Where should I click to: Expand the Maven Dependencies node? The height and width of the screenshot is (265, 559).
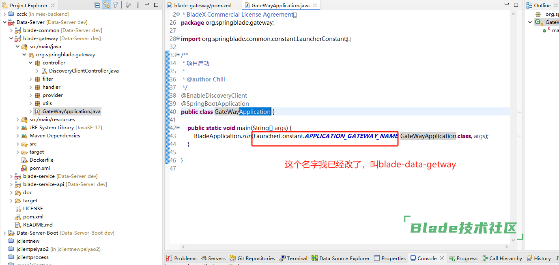pyautogui.click(x=18, y=136)
